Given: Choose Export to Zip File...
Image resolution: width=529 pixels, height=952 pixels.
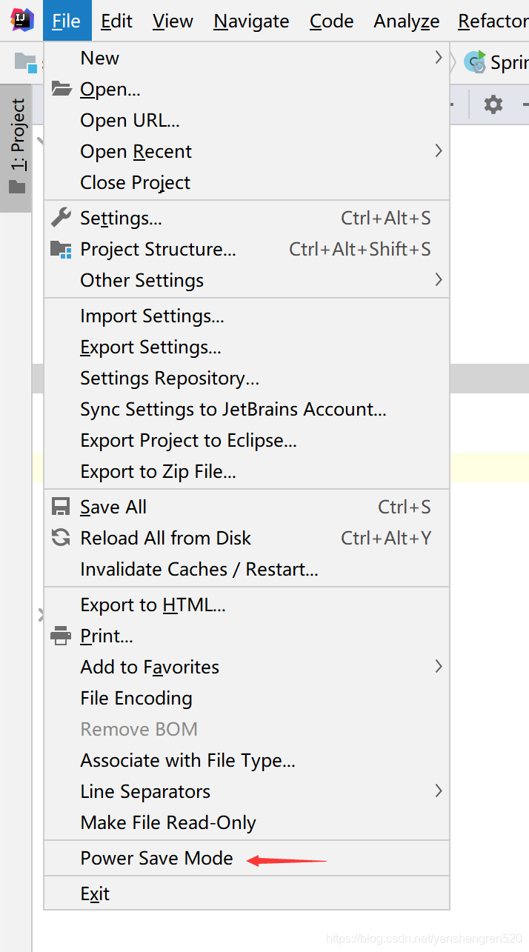Looking at the screenshot, I should [x=247, y=471].
